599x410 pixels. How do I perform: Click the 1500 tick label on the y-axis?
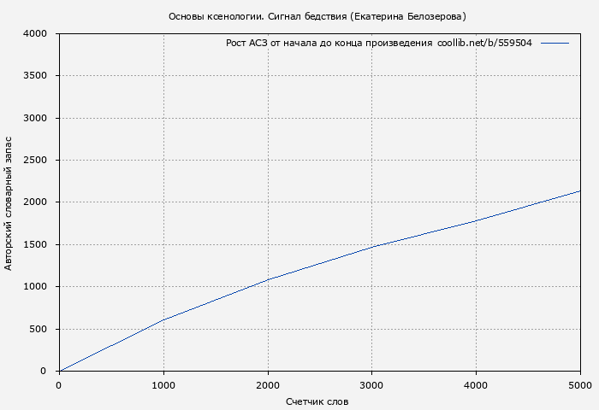[35, 245]
